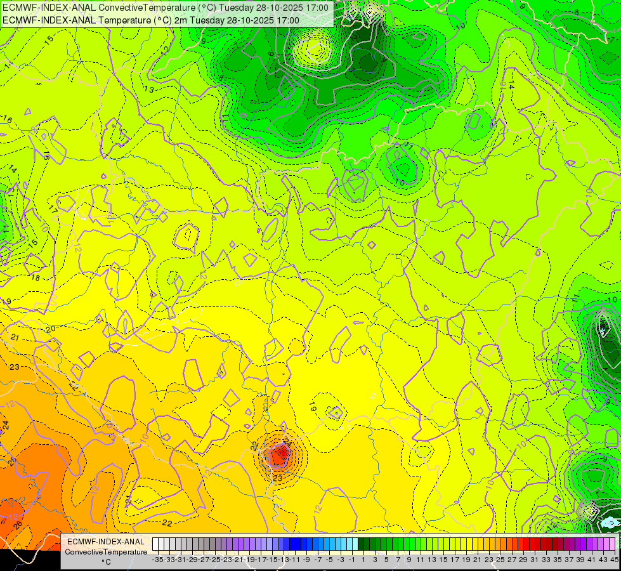Click the ConvectiveTemperature label in the legend
The width and height of the screenshot is (621, 571).
(x=106, y=552)
